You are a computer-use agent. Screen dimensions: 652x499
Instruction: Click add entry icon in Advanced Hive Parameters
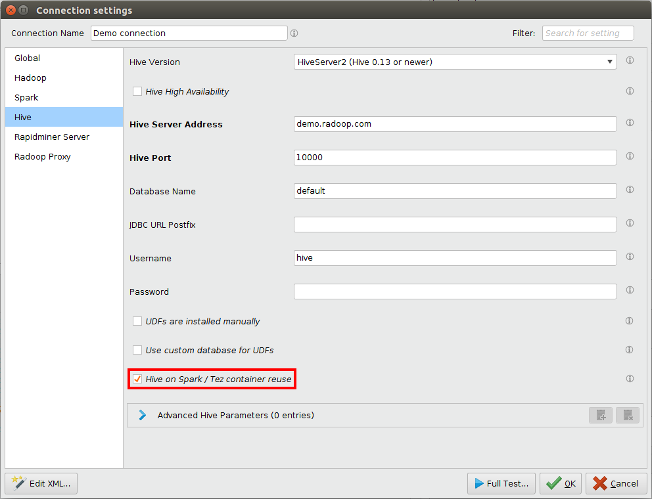click(x=601, y=415)
